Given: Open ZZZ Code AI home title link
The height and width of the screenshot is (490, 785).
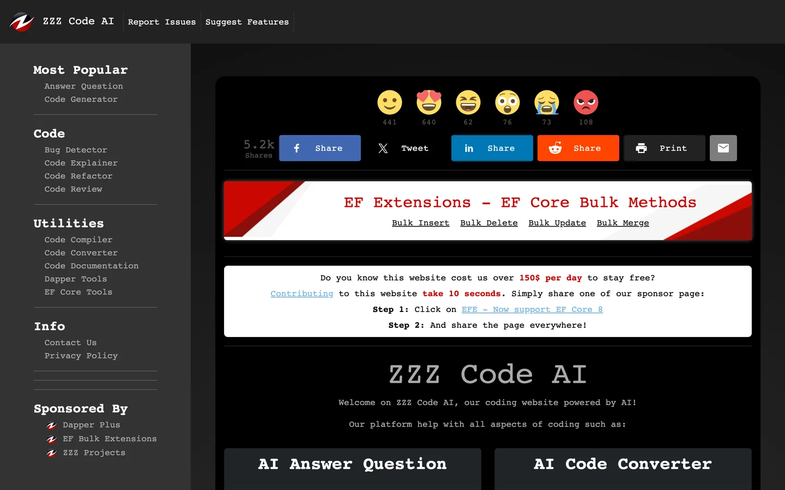Looking at the screenshot, I should (x=78, y=21).
